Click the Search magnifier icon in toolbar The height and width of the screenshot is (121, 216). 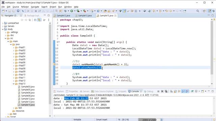tap(198, 11)
